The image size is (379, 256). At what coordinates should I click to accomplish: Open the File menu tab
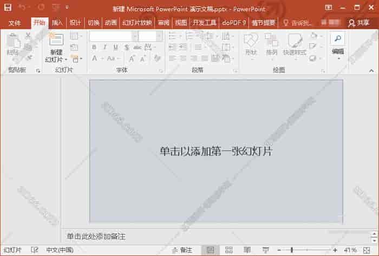(x=15, y=23)
